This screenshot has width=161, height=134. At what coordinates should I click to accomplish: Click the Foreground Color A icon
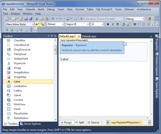(x=124, y=24)
